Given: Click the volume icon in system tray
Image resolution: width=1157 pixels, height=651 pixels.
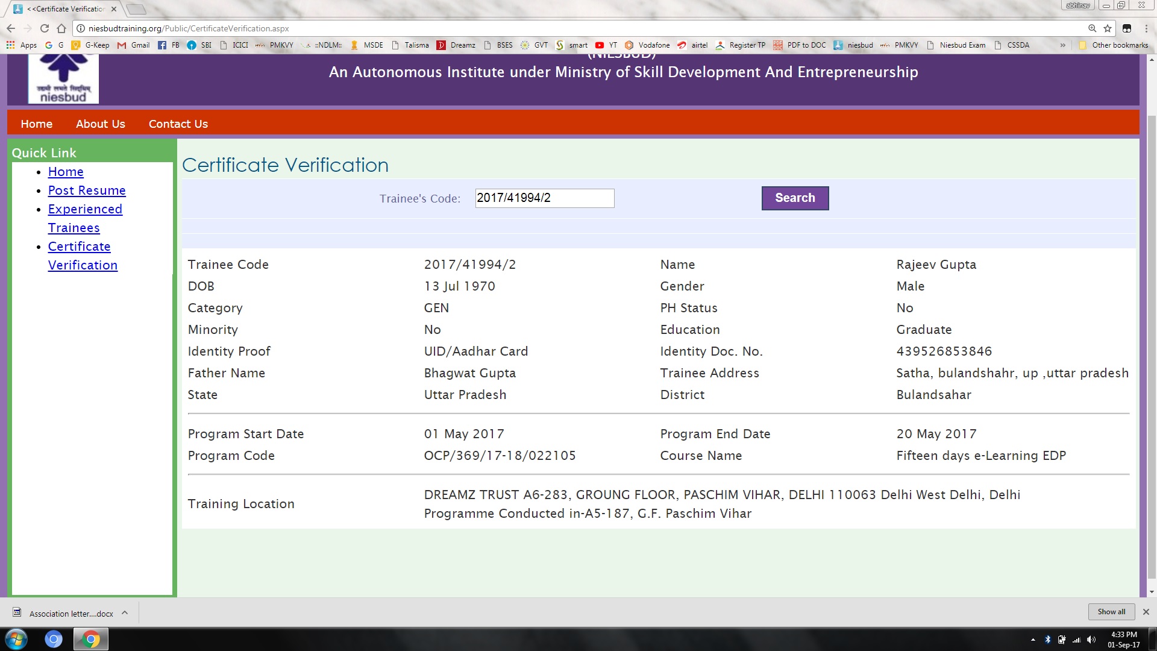Looking at the screenshot, I should click(x=1091, y=640).
